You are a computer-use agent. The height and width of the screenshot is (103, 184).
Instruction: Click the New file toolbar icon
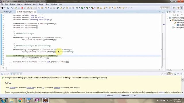coord(46,8)
